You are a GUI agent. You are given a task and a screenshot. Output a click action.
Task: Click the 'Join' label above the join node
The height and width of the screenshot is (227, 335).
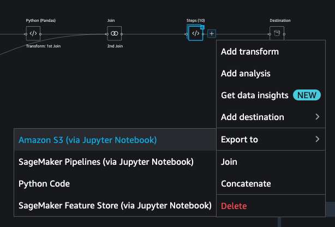pyautogui.click(x=111, y=21)
